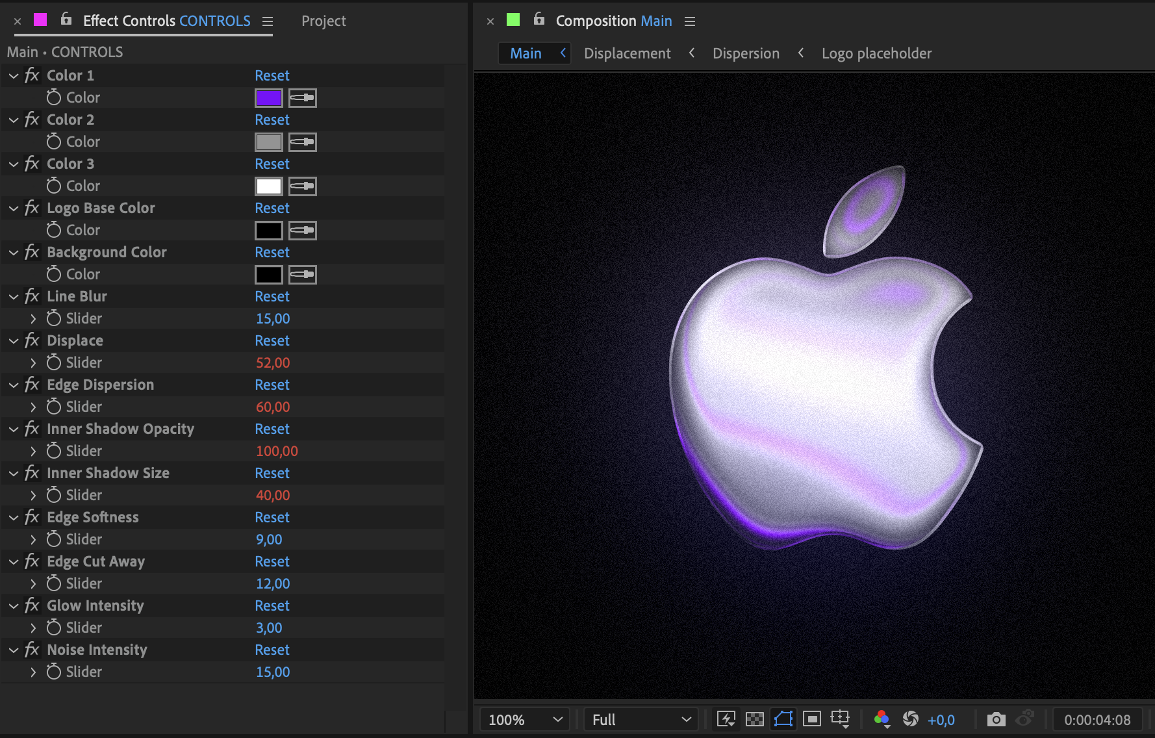Go to the Dispersion composition breadcrumb
Screen dimensions: 1155x738
(x=746, y=53)
